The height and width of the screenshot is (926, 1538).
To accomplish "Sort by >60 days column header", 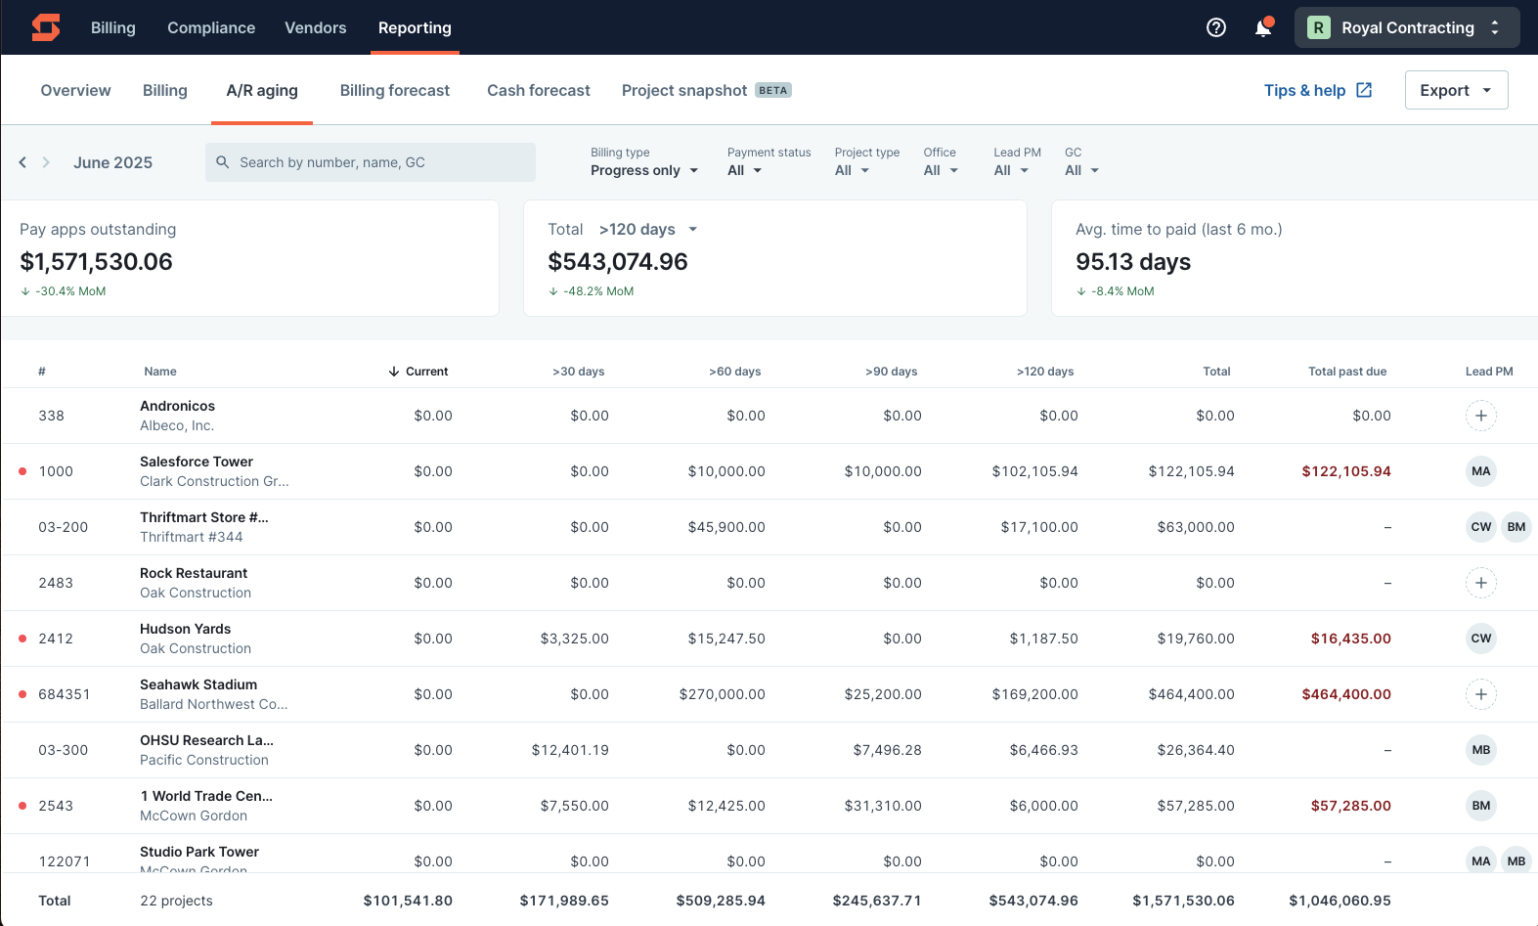I will click(735, 372).
